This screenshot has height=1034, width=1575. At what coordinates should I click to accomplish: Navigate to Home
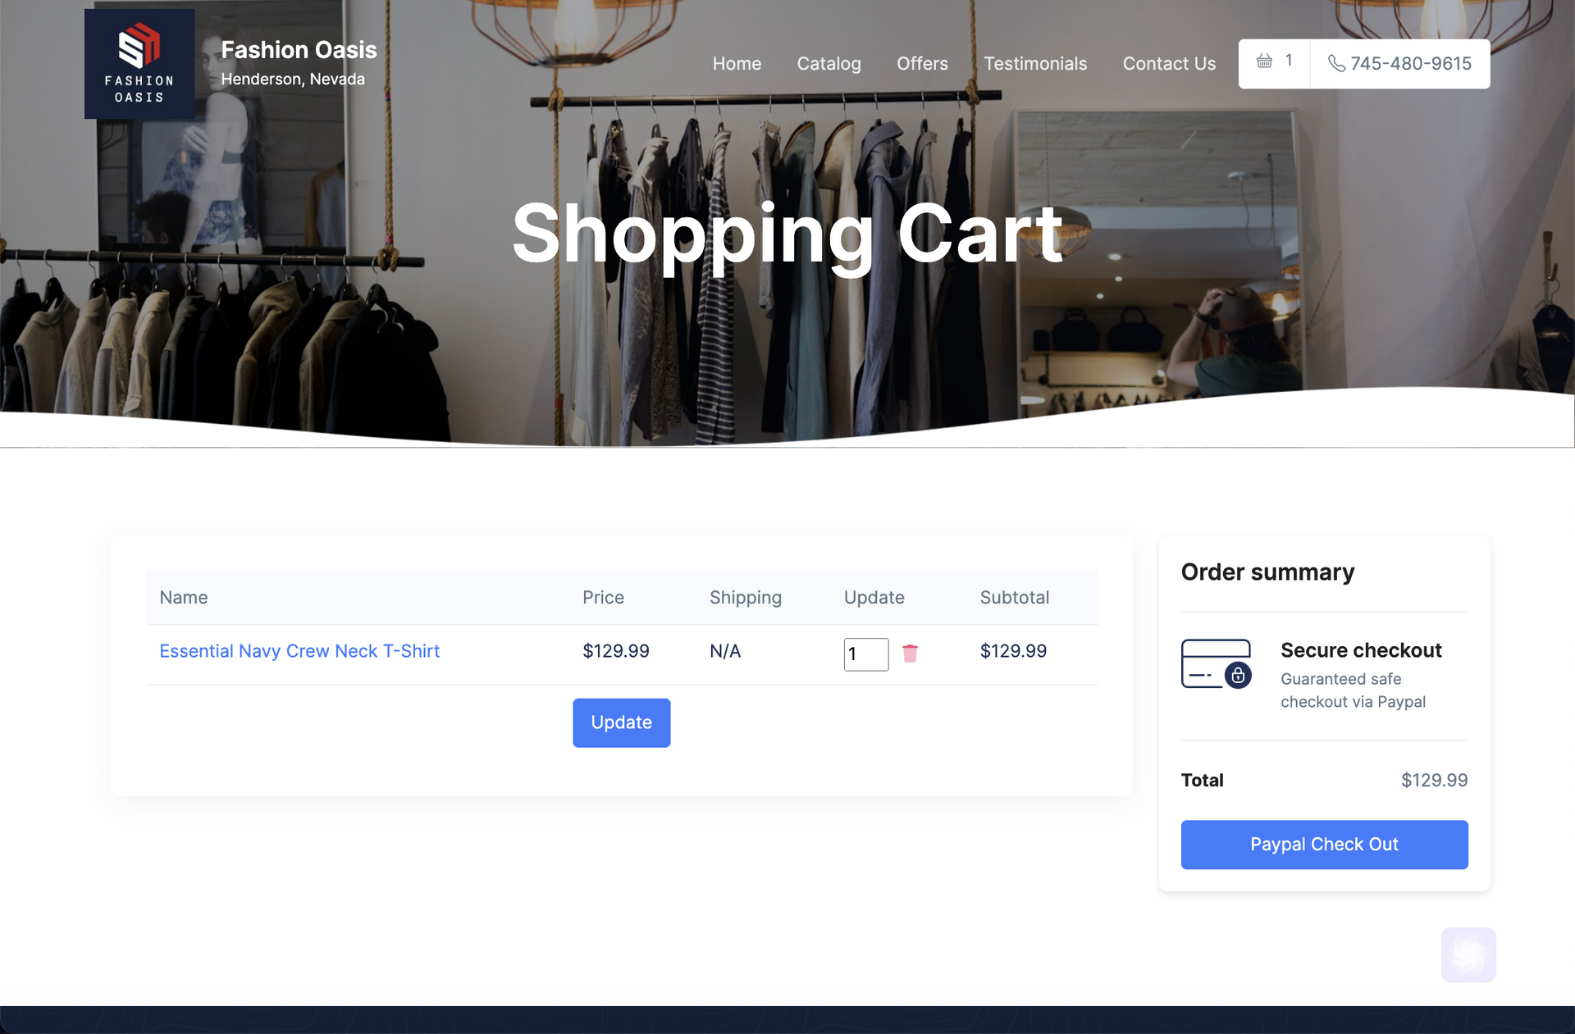tap(736, 63)
